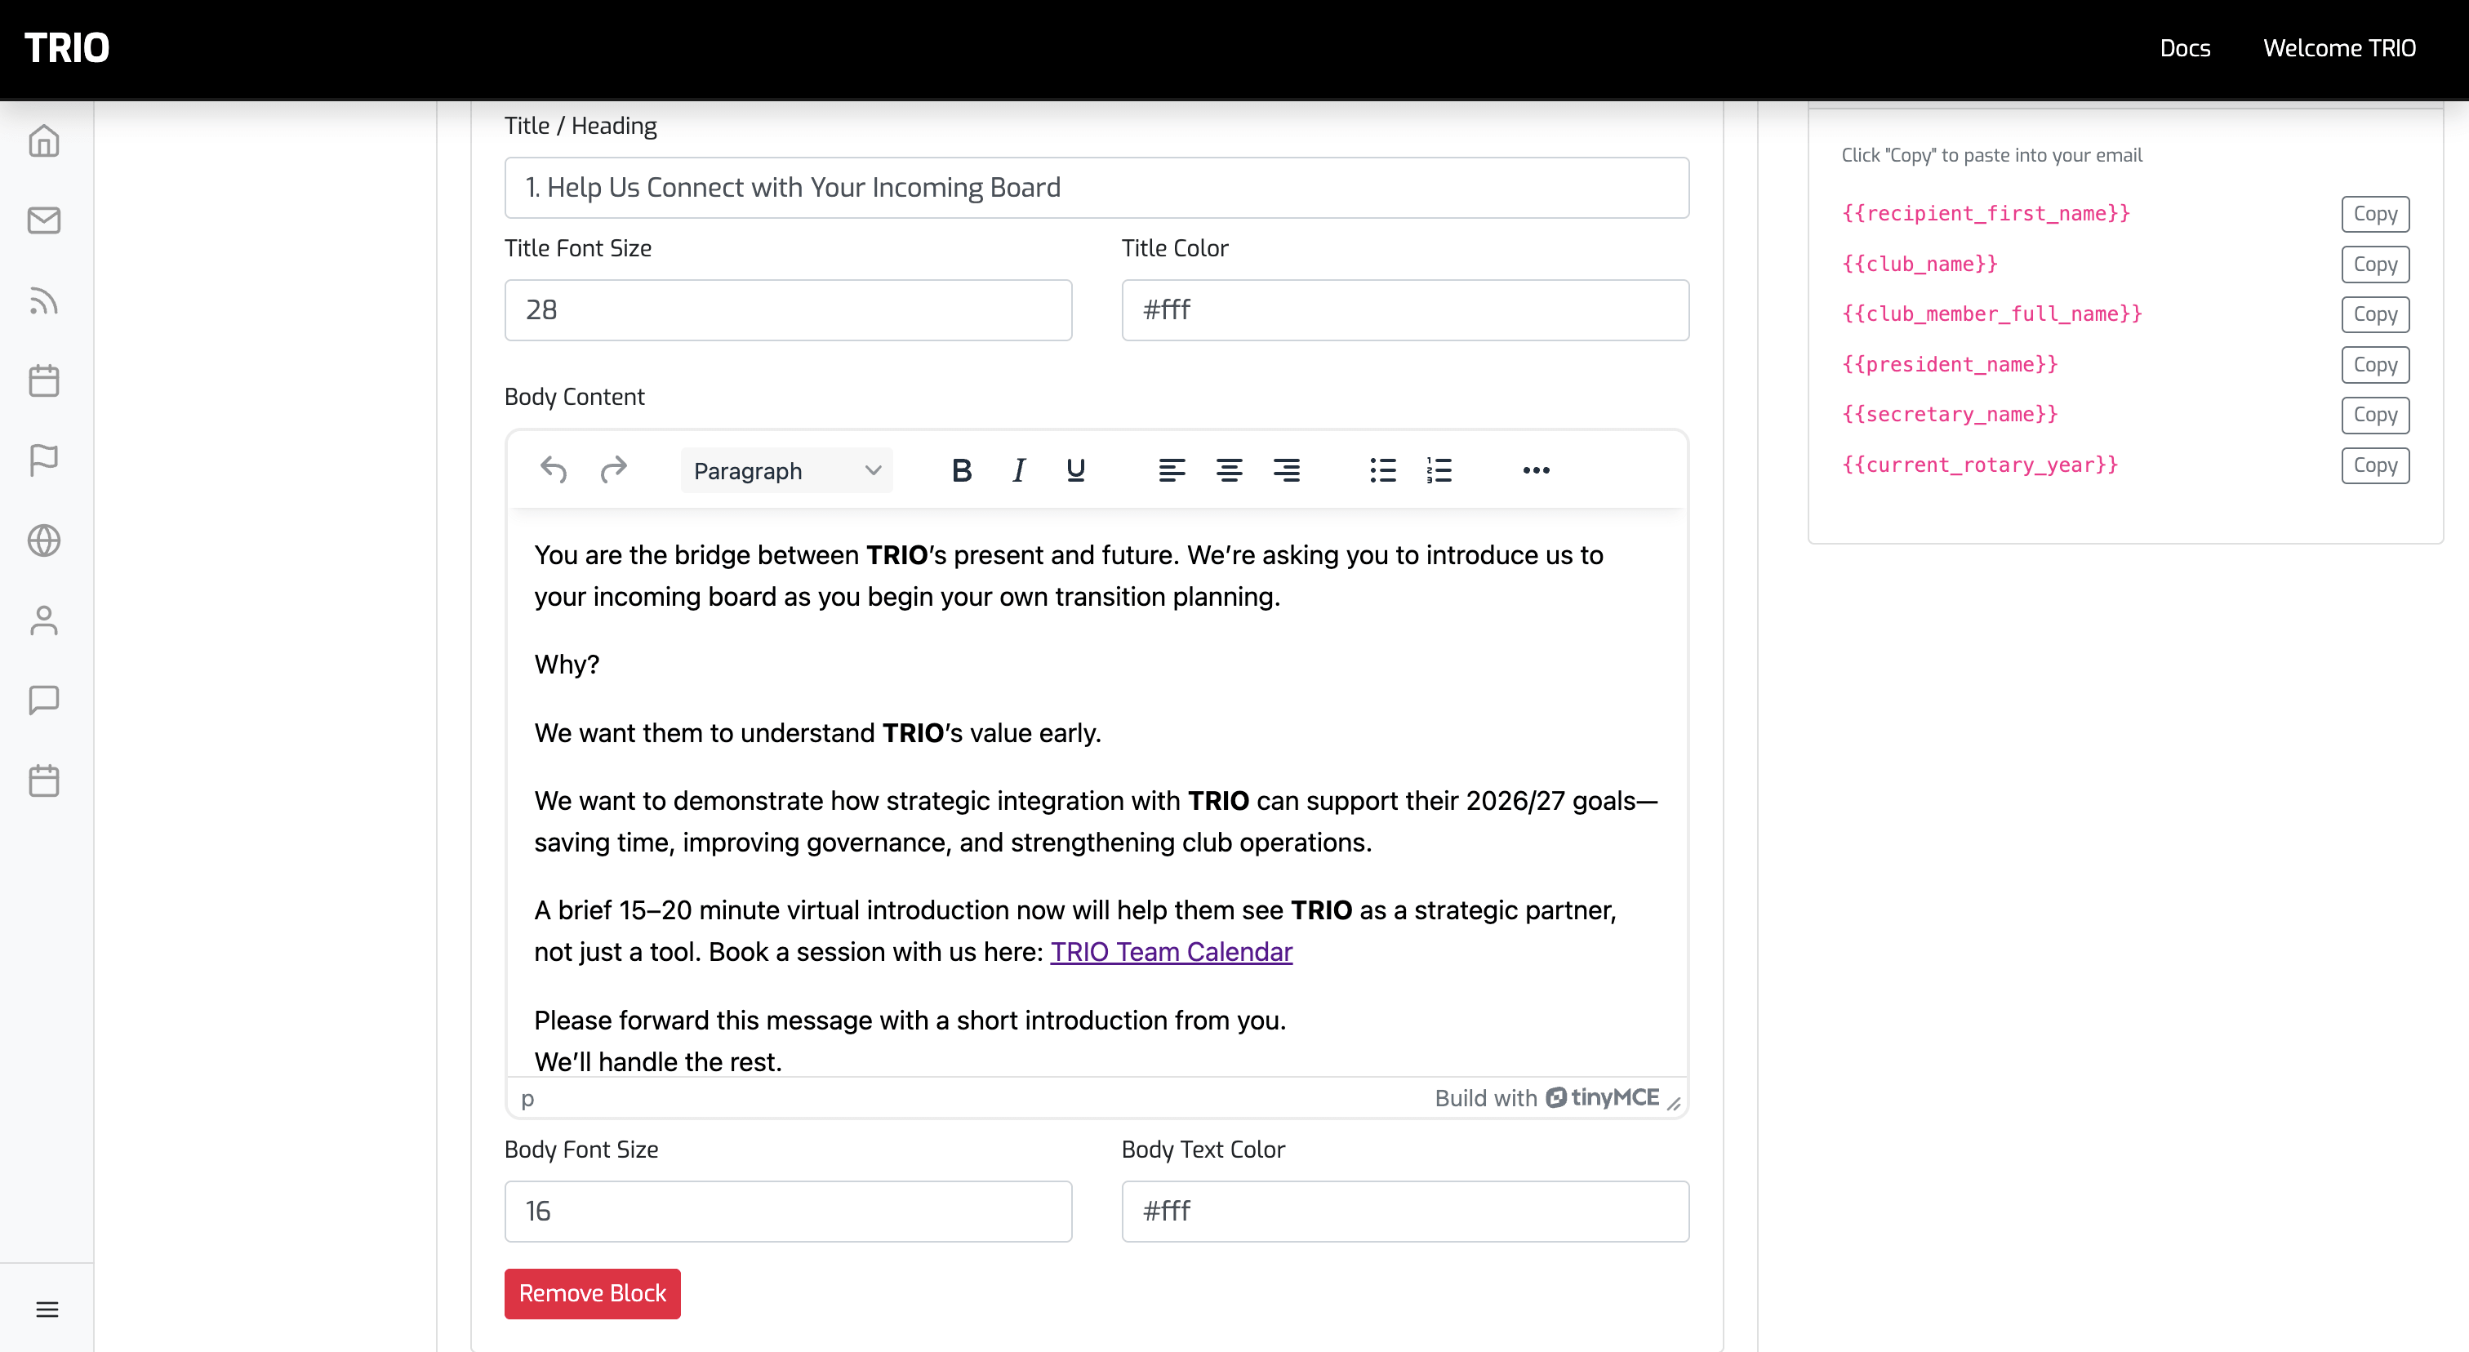Copy the {{president_name}} variable
The height and width of the screenshot is (1352, 2469).
click(2375, 365)
